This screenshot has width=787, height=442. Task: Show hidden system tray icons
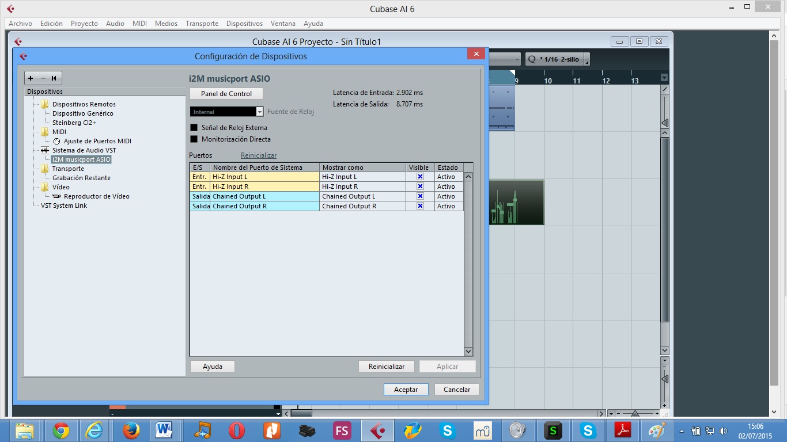coord(682,430)
